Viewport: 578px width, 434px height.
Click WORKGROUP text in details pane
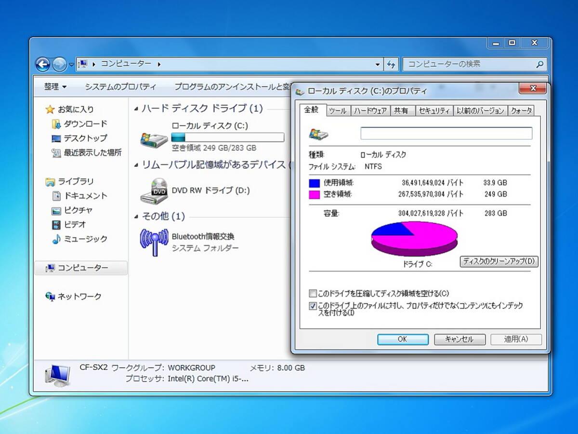tap(191, 368)
